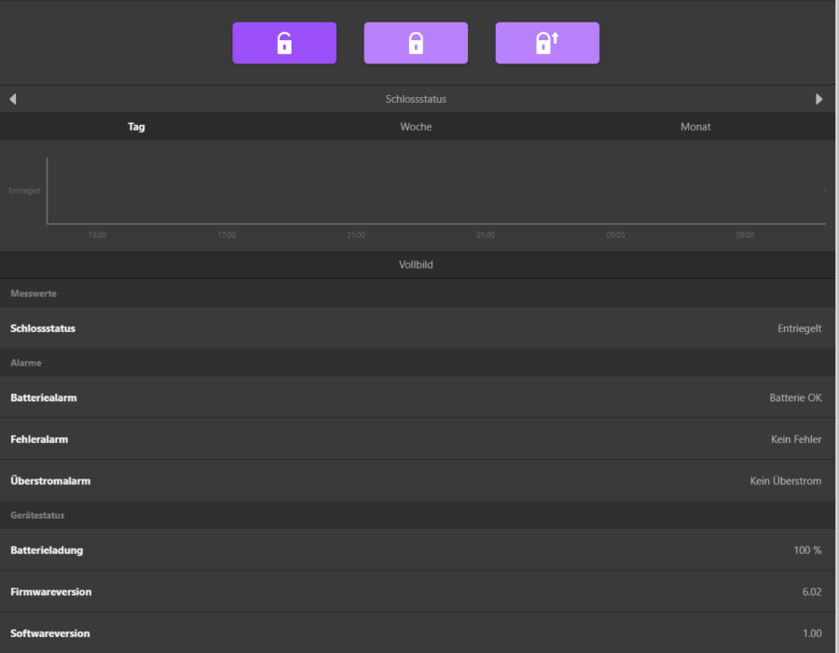The width and height of the screenshot is (839, 653).
Task: Switch chart to Tag view
Action: [136, 127]
